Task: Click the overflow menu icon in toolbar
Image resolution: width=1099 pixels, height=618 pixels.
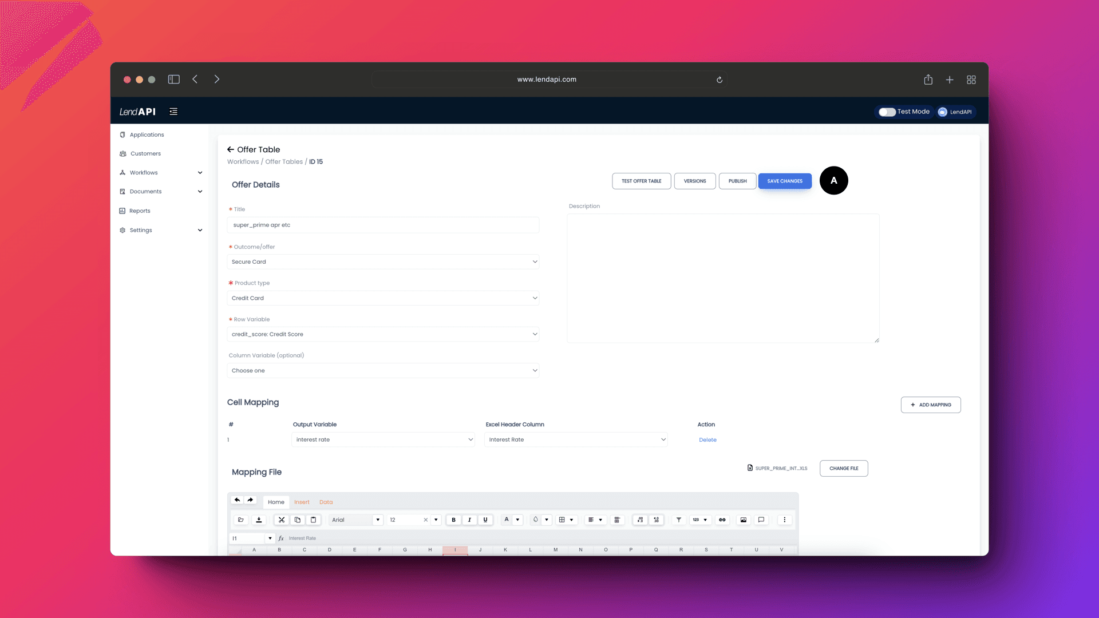Action: click(785, 519)
